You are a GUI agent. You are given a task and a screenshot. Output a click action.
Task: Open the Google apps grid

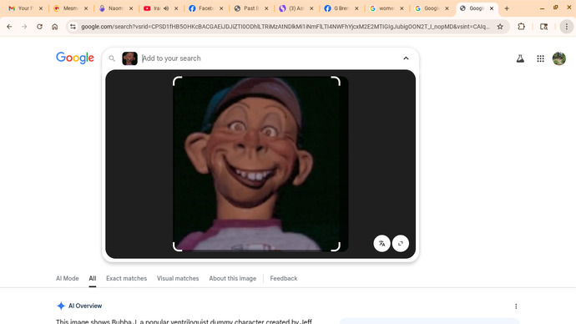coord(540,58)
